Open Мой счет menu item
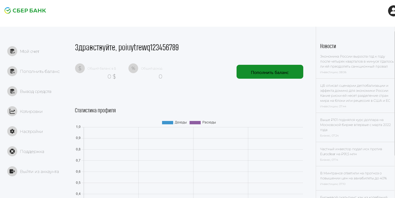This screenshot has width=395, height=198. [29, 51]
